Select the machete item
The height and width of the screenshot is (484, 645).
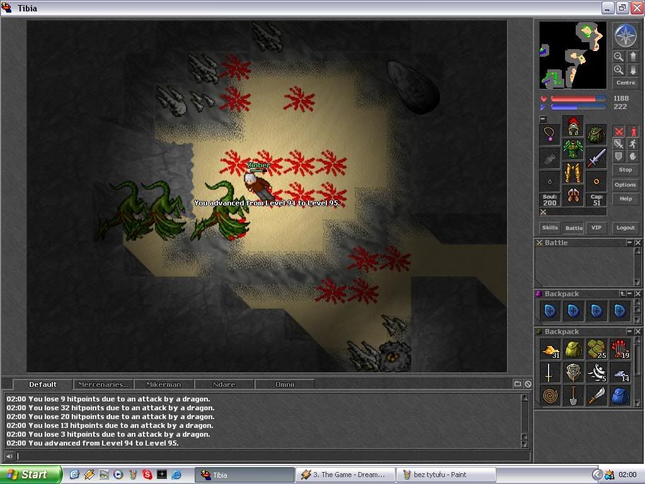click(x=597, y=396)
